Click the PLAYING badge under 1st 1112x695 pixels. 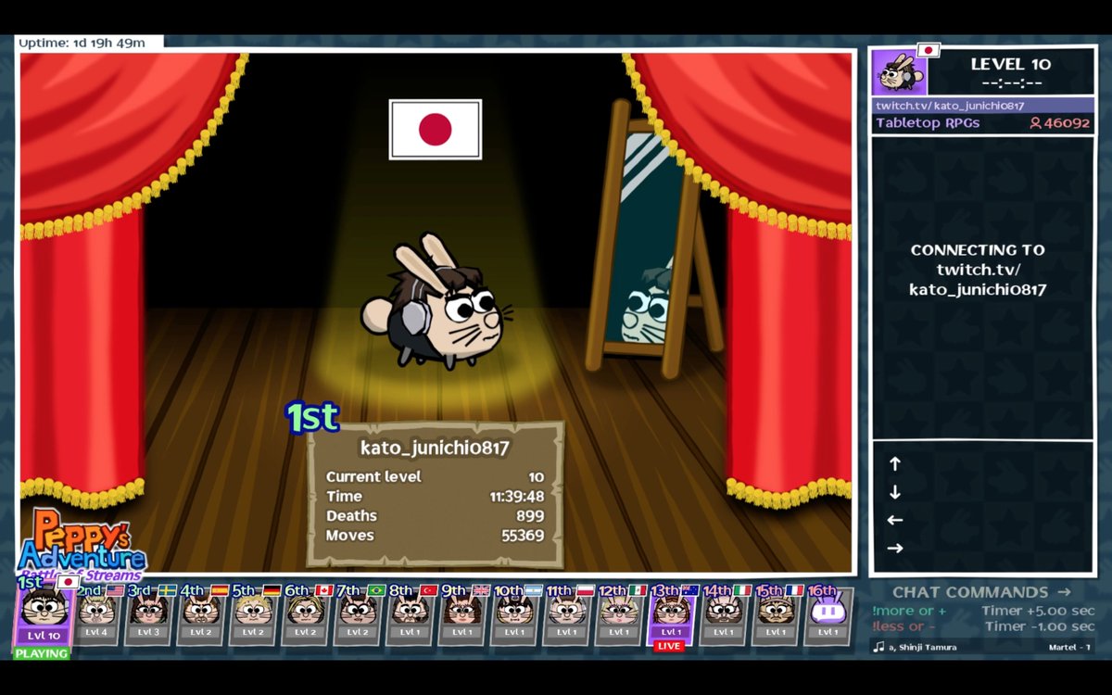tap(42, 653)
